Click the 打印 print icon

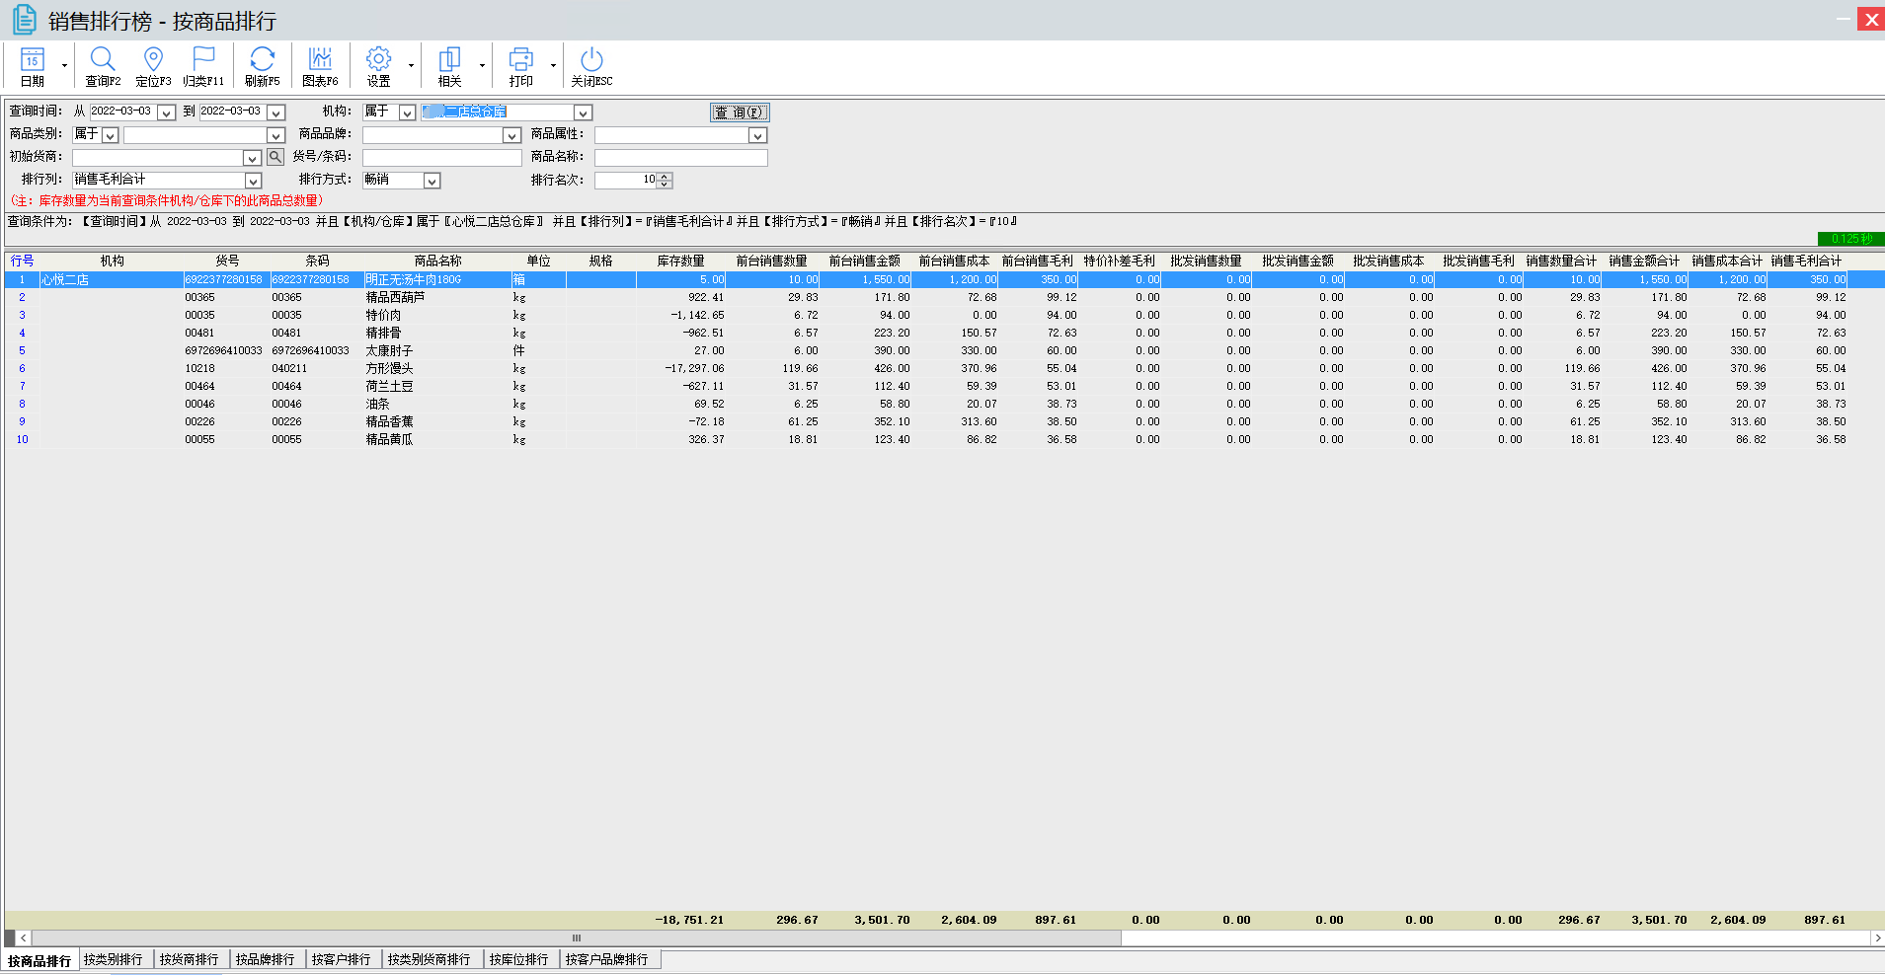tap(520, 66)
